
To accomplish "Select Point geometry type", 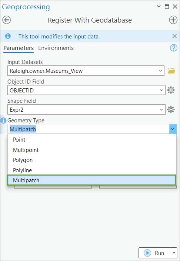I will (92, 139).
